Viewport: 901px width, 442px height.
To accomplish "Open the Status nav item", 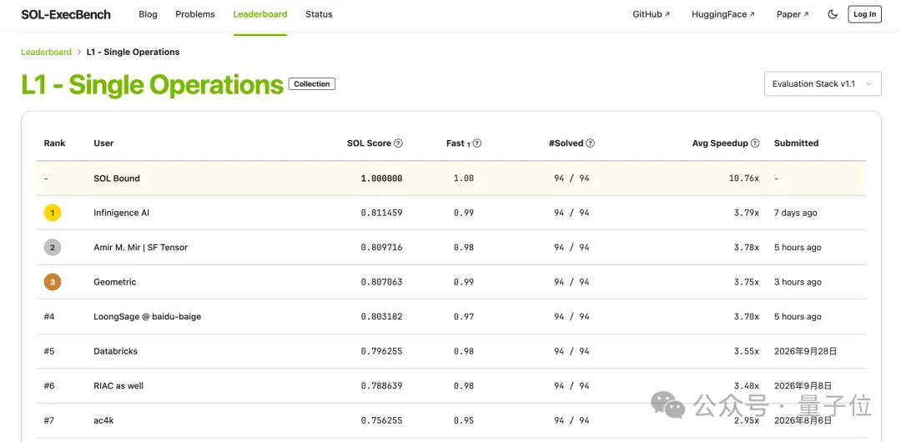I will pos(319,14).
